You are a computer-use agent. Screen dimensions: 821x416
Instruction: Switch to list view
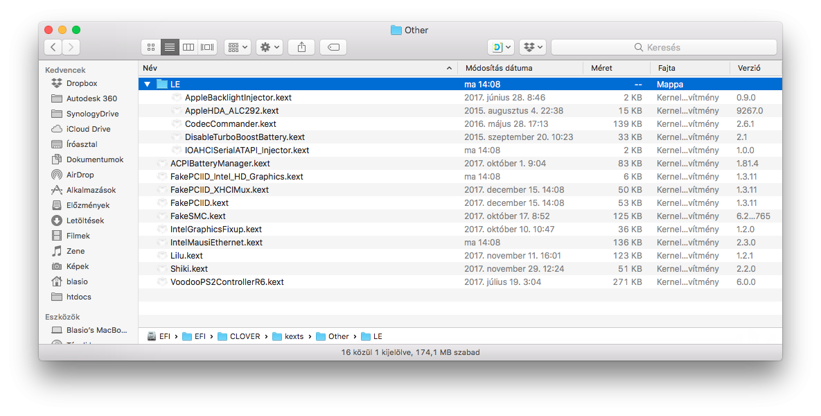(x=170, y=47)
